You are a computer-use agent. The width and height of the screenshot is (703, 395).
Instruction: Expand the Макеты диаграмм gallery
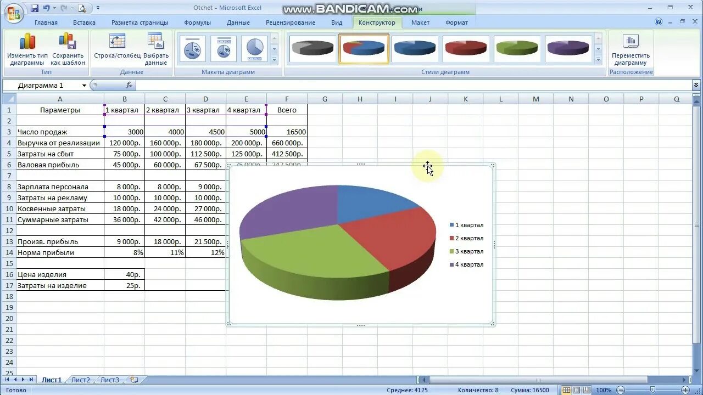[x=275, y=59]
